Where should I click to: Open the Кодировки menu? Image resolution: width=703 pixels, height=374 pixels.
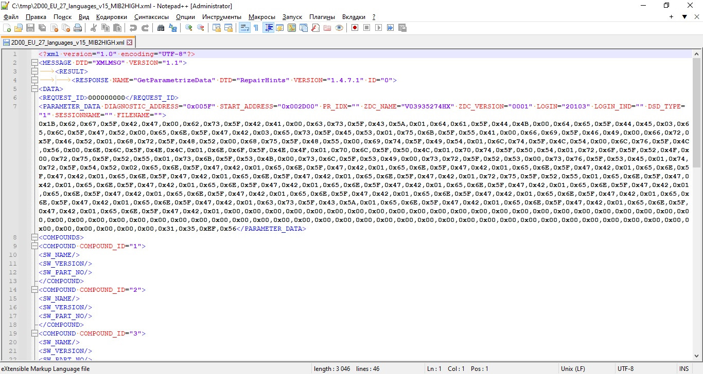(x=111, y=17)
